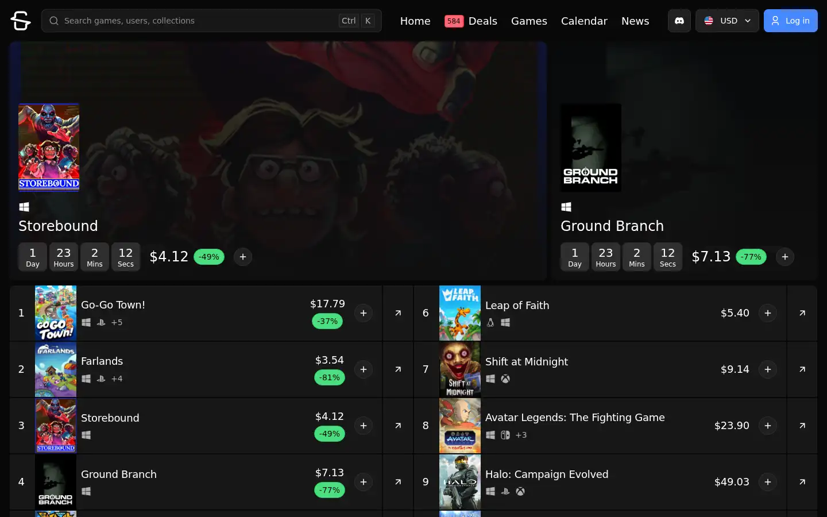Open the Calendar menu item

point(584,21)
